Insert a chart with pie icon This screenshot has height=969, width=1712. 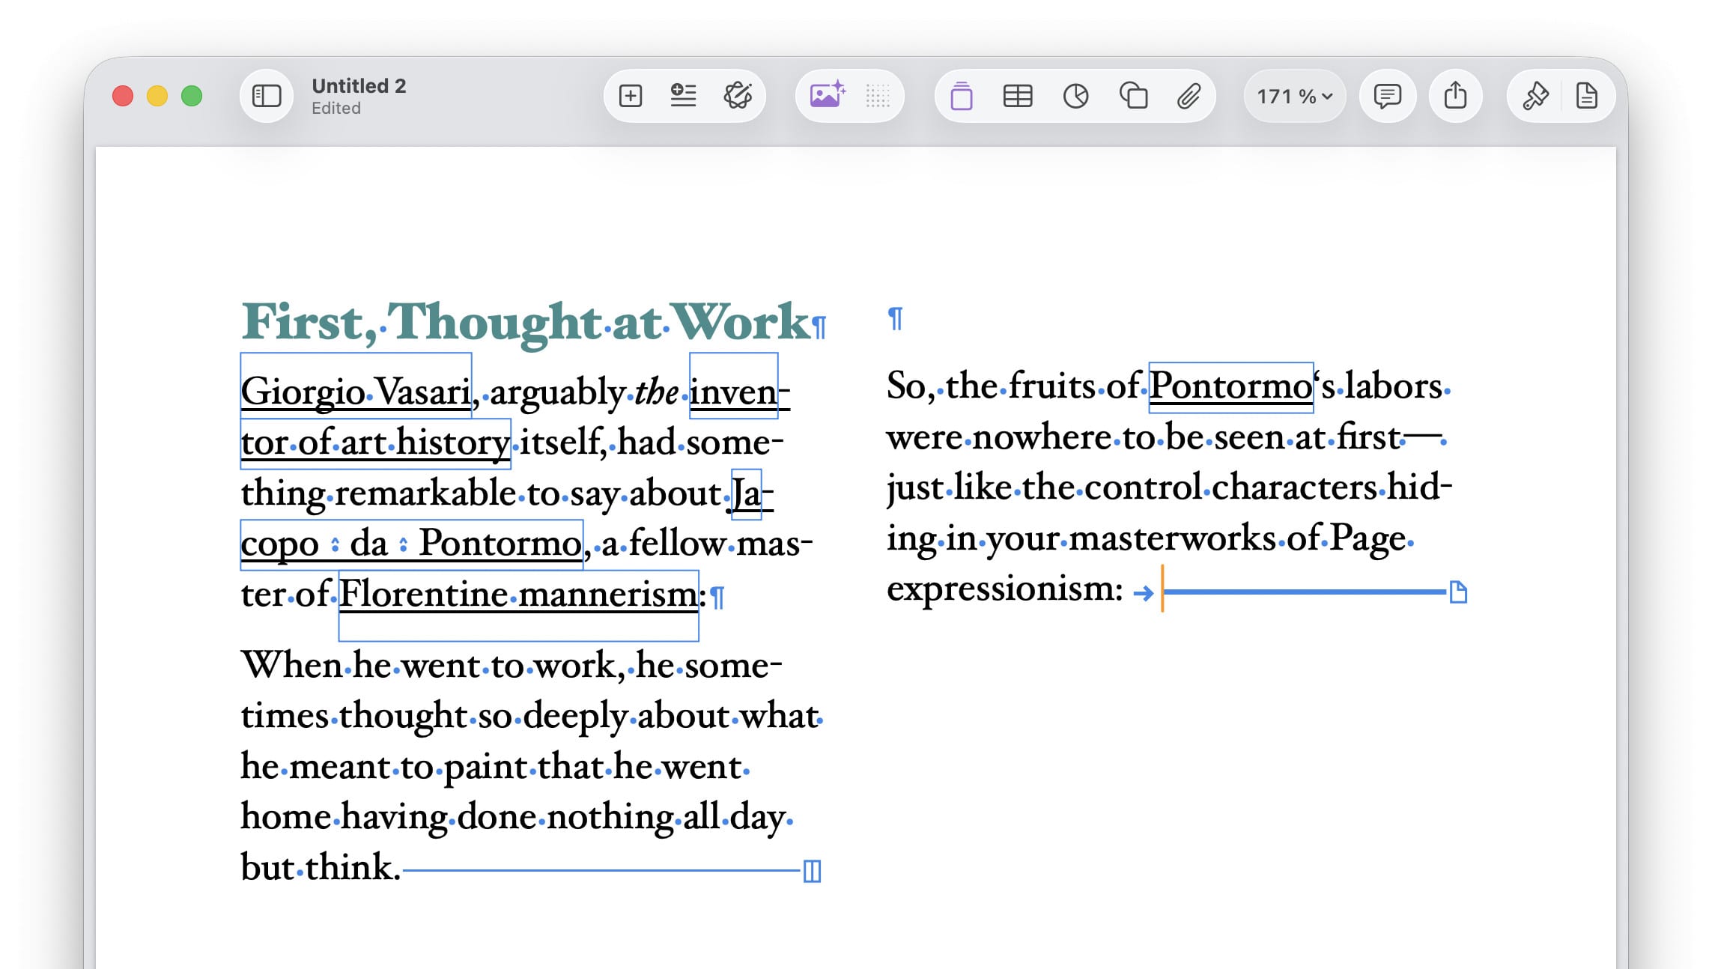click(x=1075, y=96)
